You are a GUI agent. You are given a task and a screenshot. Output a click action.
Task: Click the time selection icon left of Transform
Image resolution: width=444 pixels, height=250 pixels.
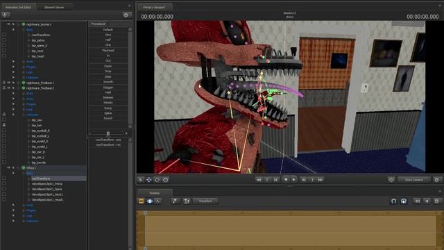[x=187, y=201]
